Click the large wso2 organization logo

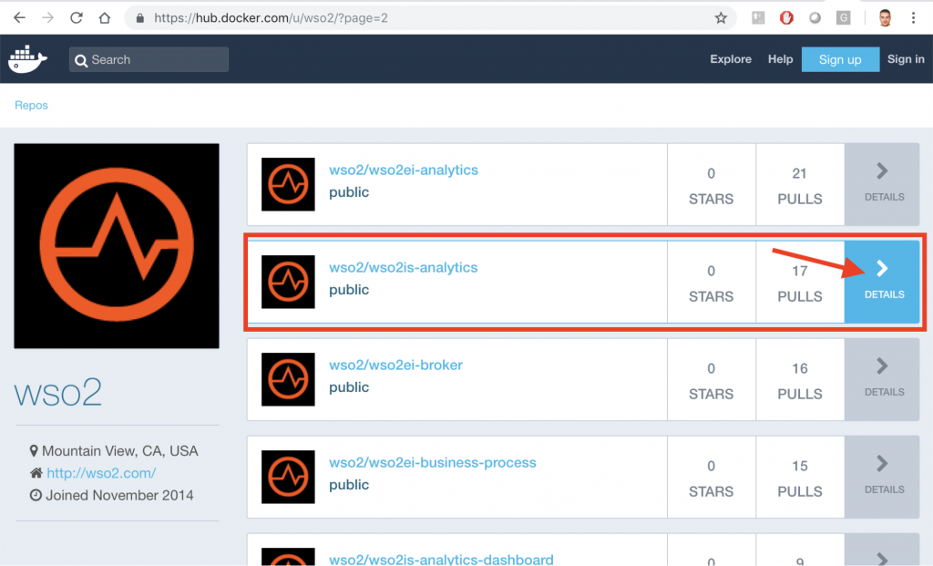[x=117, y=246]
